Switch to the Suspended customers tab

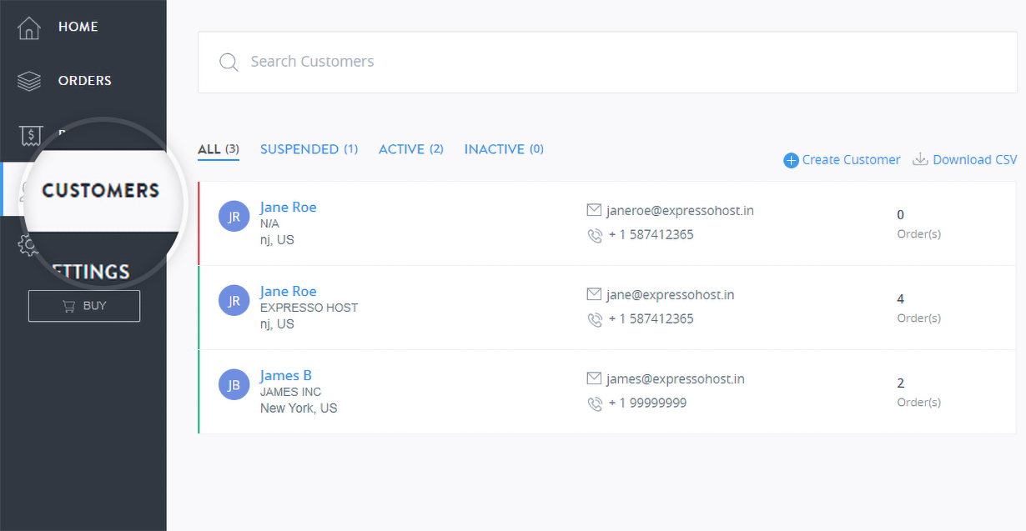coord(309,149)
